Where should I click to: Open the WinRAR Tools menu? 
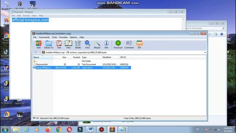(x=55, y=37)
